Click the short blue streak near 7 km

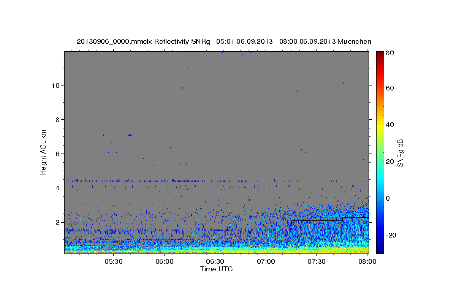(130, 135)
